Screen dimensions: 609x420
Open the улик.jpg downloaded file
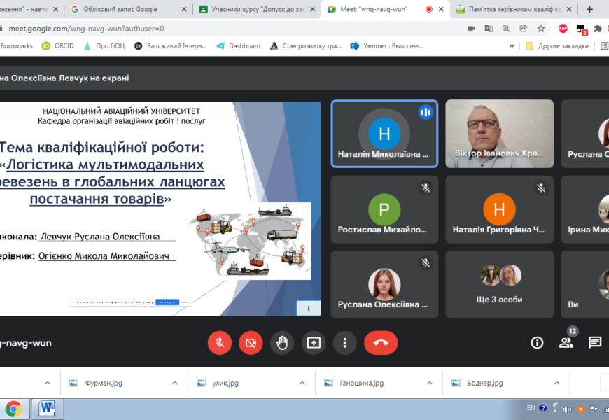click(225, 383)
